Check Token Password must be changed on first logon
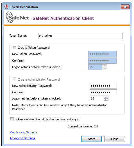This screenshot has height=148, width=134. tap(12, 119)
